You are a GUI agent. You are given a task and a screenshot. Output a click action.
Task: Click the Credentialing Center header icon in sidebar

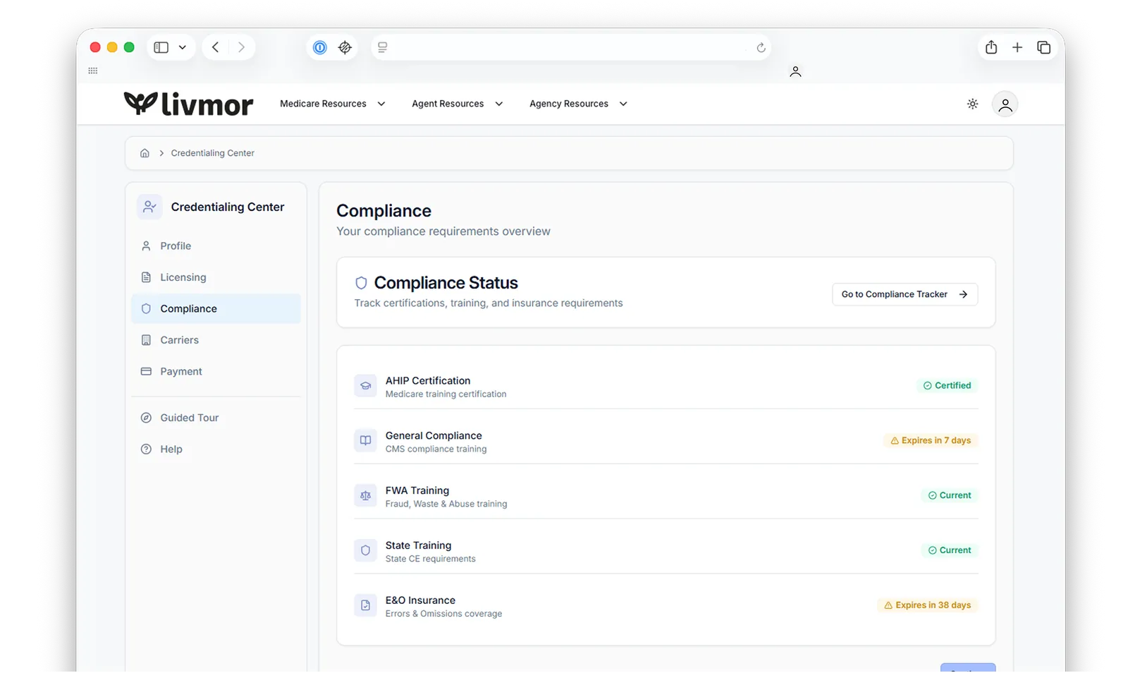(x=149, y=207)
